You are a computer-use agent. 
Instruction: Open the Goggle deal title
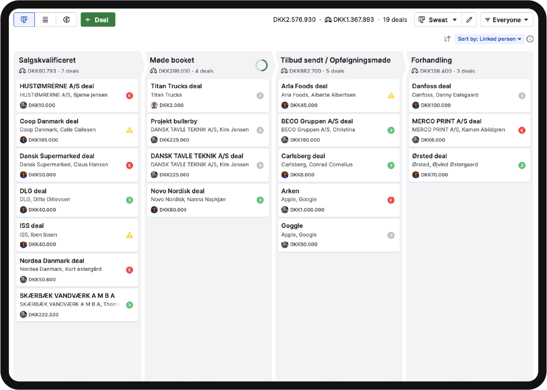tap(292, 226)
